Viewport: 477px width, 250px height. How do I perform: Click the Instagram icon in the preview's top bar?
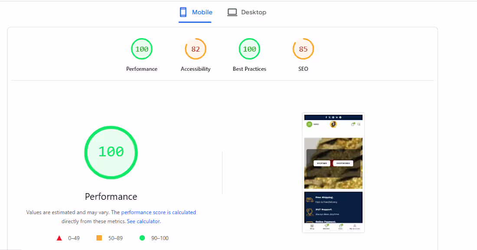click(333, 117)
